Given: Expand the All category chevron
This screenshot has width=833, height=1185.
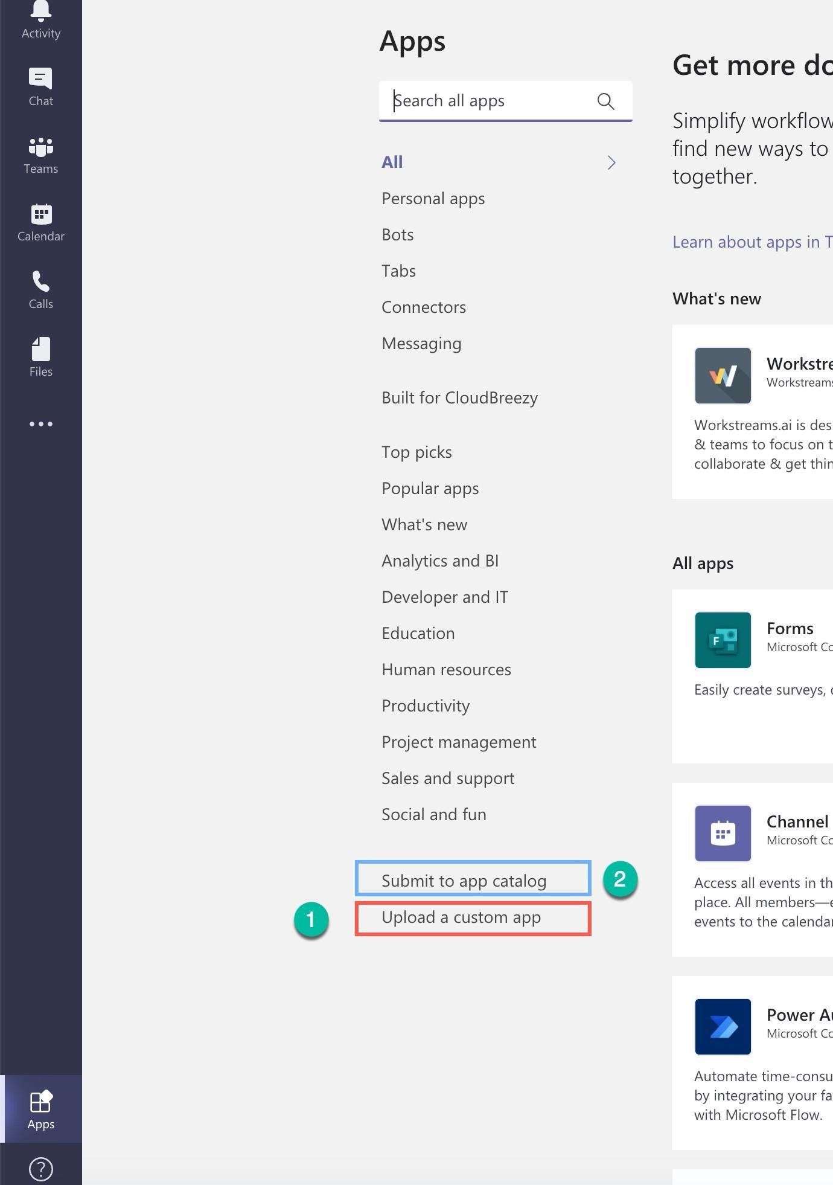Looking at the screenshot, I should click(x=611, y=162).
